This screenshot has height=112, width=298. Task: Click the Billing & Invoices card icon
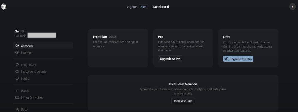[x=17, y=97]
